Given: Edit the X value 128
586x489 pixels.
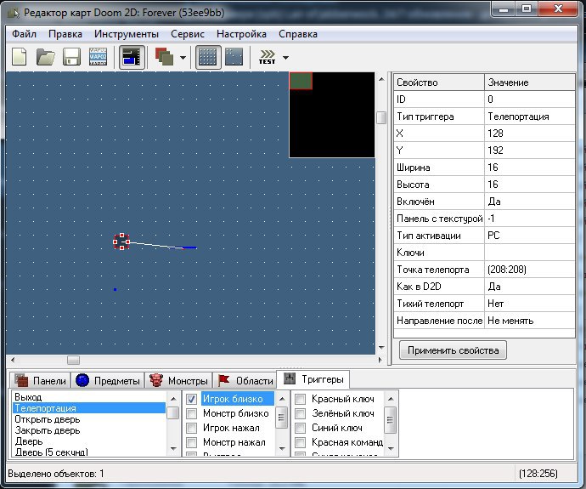Looking at the screenshot, I should coord(530,134).
